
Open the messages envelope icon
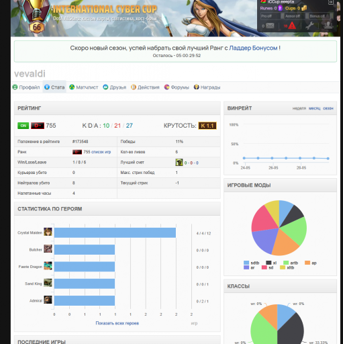(270, 26)
